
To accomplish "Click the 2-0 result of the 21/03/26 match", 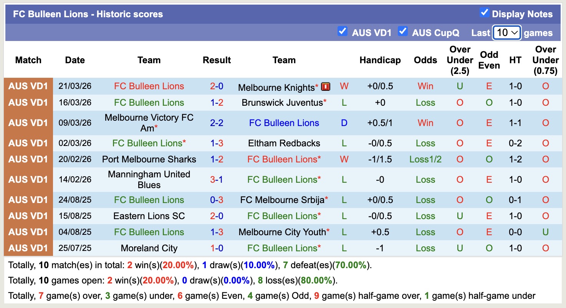I will click(217, 86).
